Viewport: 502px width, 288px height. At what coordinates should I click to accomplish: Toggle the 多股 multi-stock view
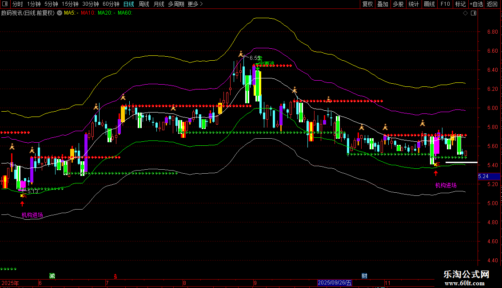click(398, 4)
